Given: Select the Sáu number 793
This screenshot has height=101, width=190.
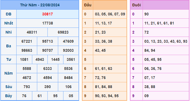Looking at the screenshot, I should click(27, 87).
